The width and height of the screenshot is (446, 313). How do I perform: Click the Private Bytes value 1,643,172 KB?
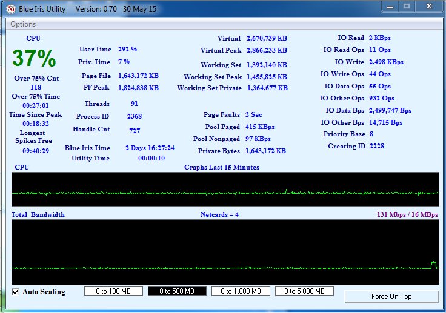(265, 151)
